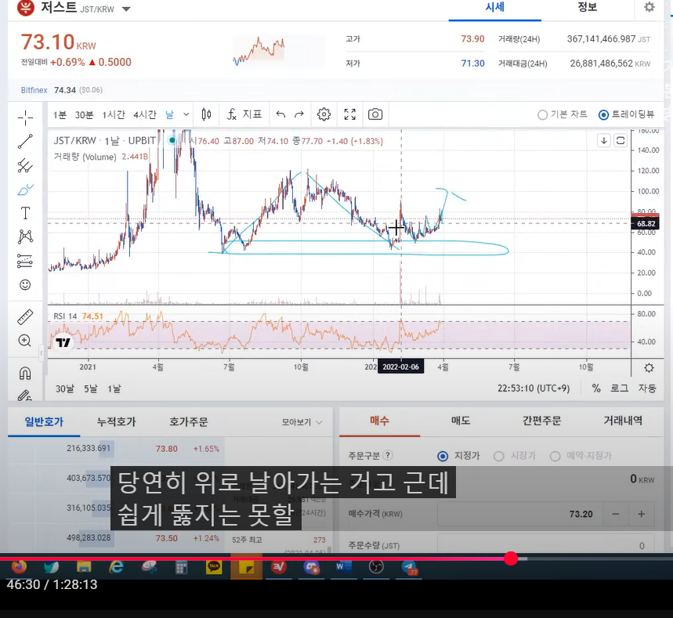Toggle the lock drawing mode pencil
673x618 pixels.
(25, 396)
